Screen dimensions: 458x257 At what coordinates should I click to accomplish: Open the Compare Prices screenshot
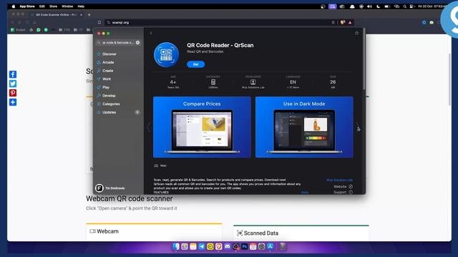[x=202, y=127]
